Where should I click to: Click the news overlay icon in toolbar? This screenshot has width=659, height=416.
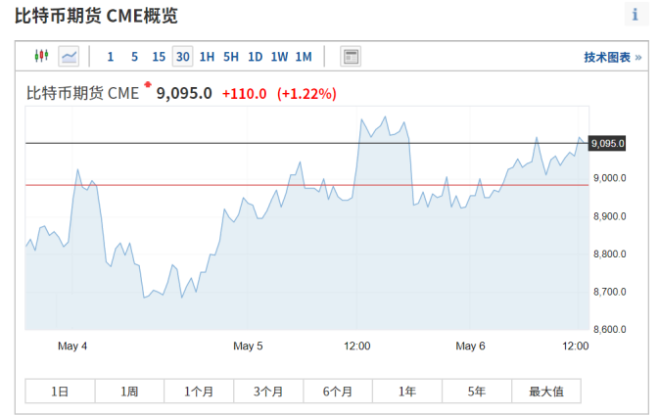[351, 56]
